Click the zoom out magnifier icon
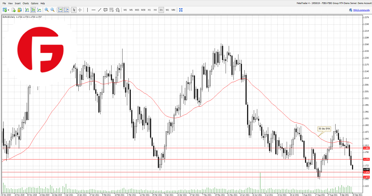The height and width of the screenshot is (196, 372). pyautogui.click(x=52, y=10)
